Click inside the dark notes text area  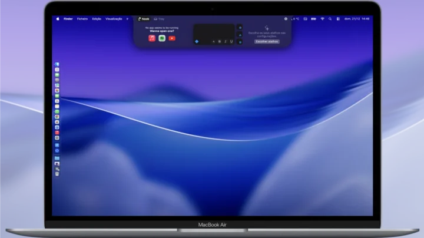pos(214,31)
